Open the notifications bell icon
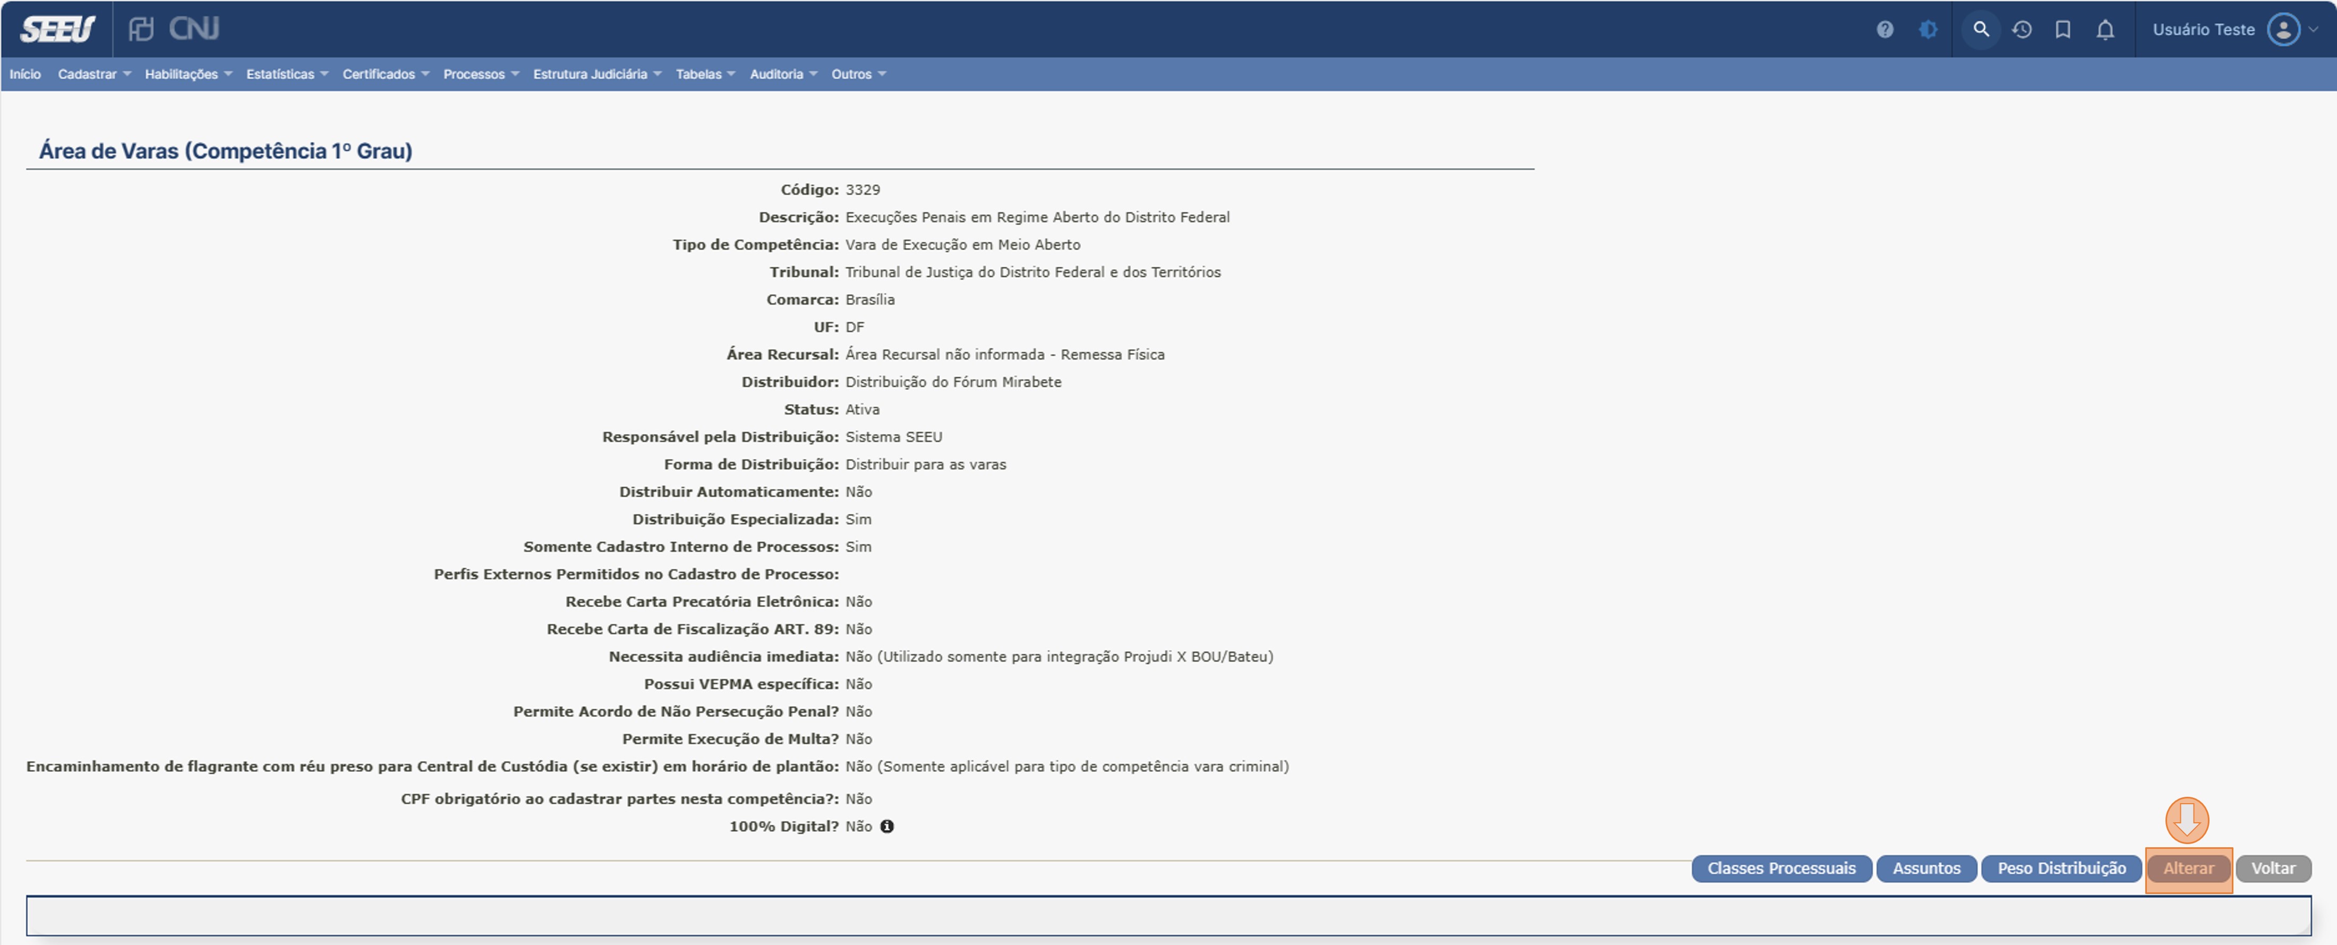Screen dimensions: 2337x945 2105,29
